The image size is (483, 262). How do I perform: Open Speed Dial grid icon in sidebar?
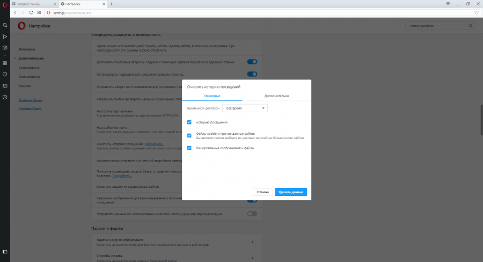(5, 63)
